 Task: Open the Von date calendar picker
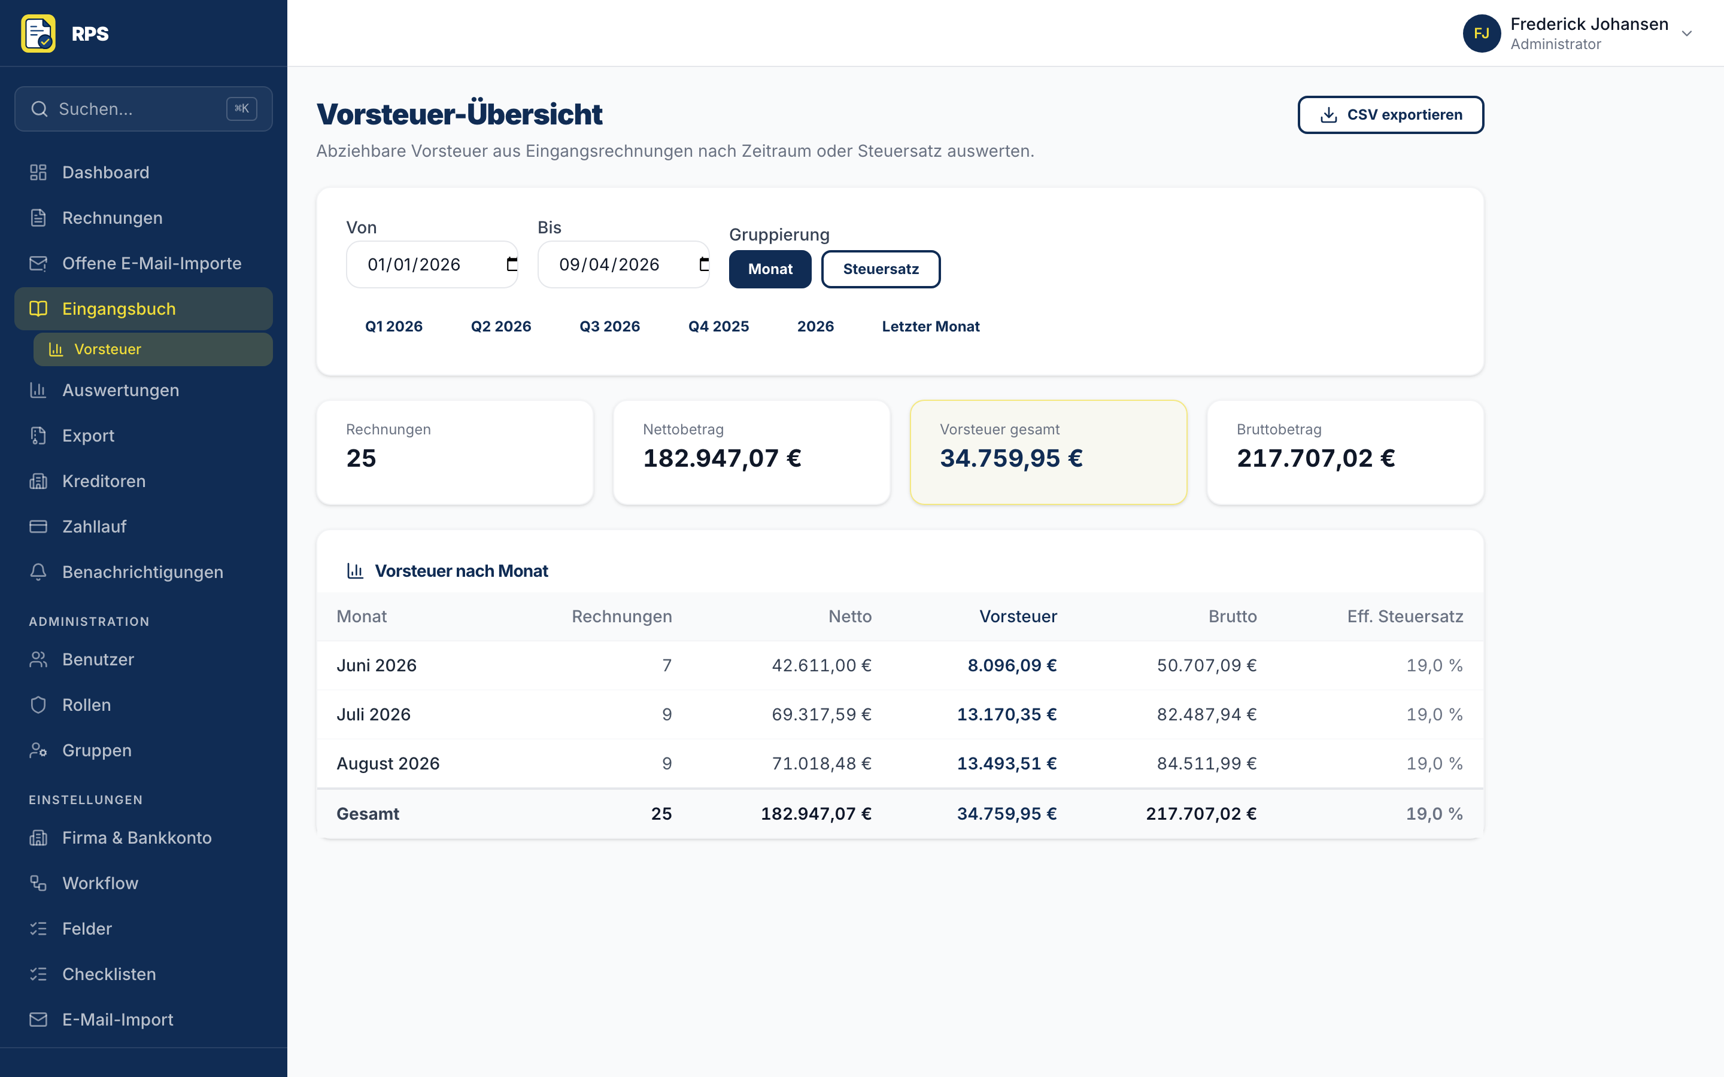point(511,264)
